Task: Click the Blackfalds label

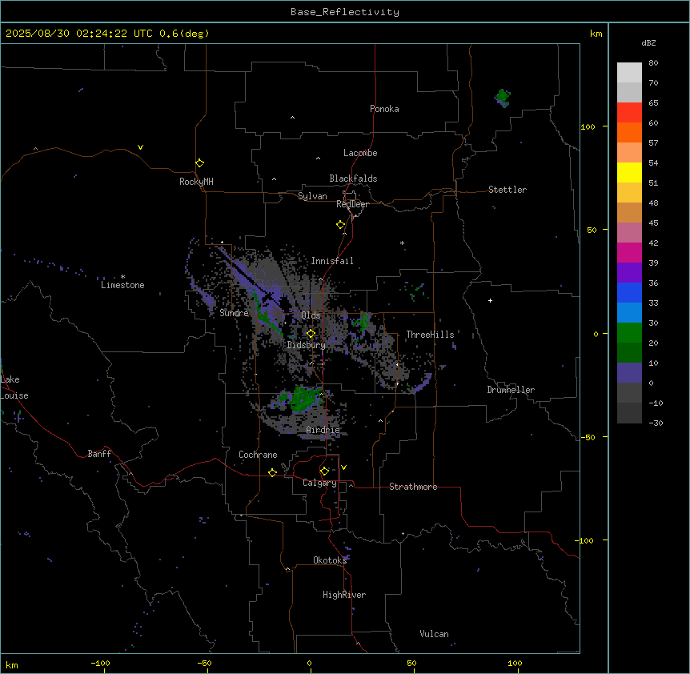Action: click(x=353, y=179)
